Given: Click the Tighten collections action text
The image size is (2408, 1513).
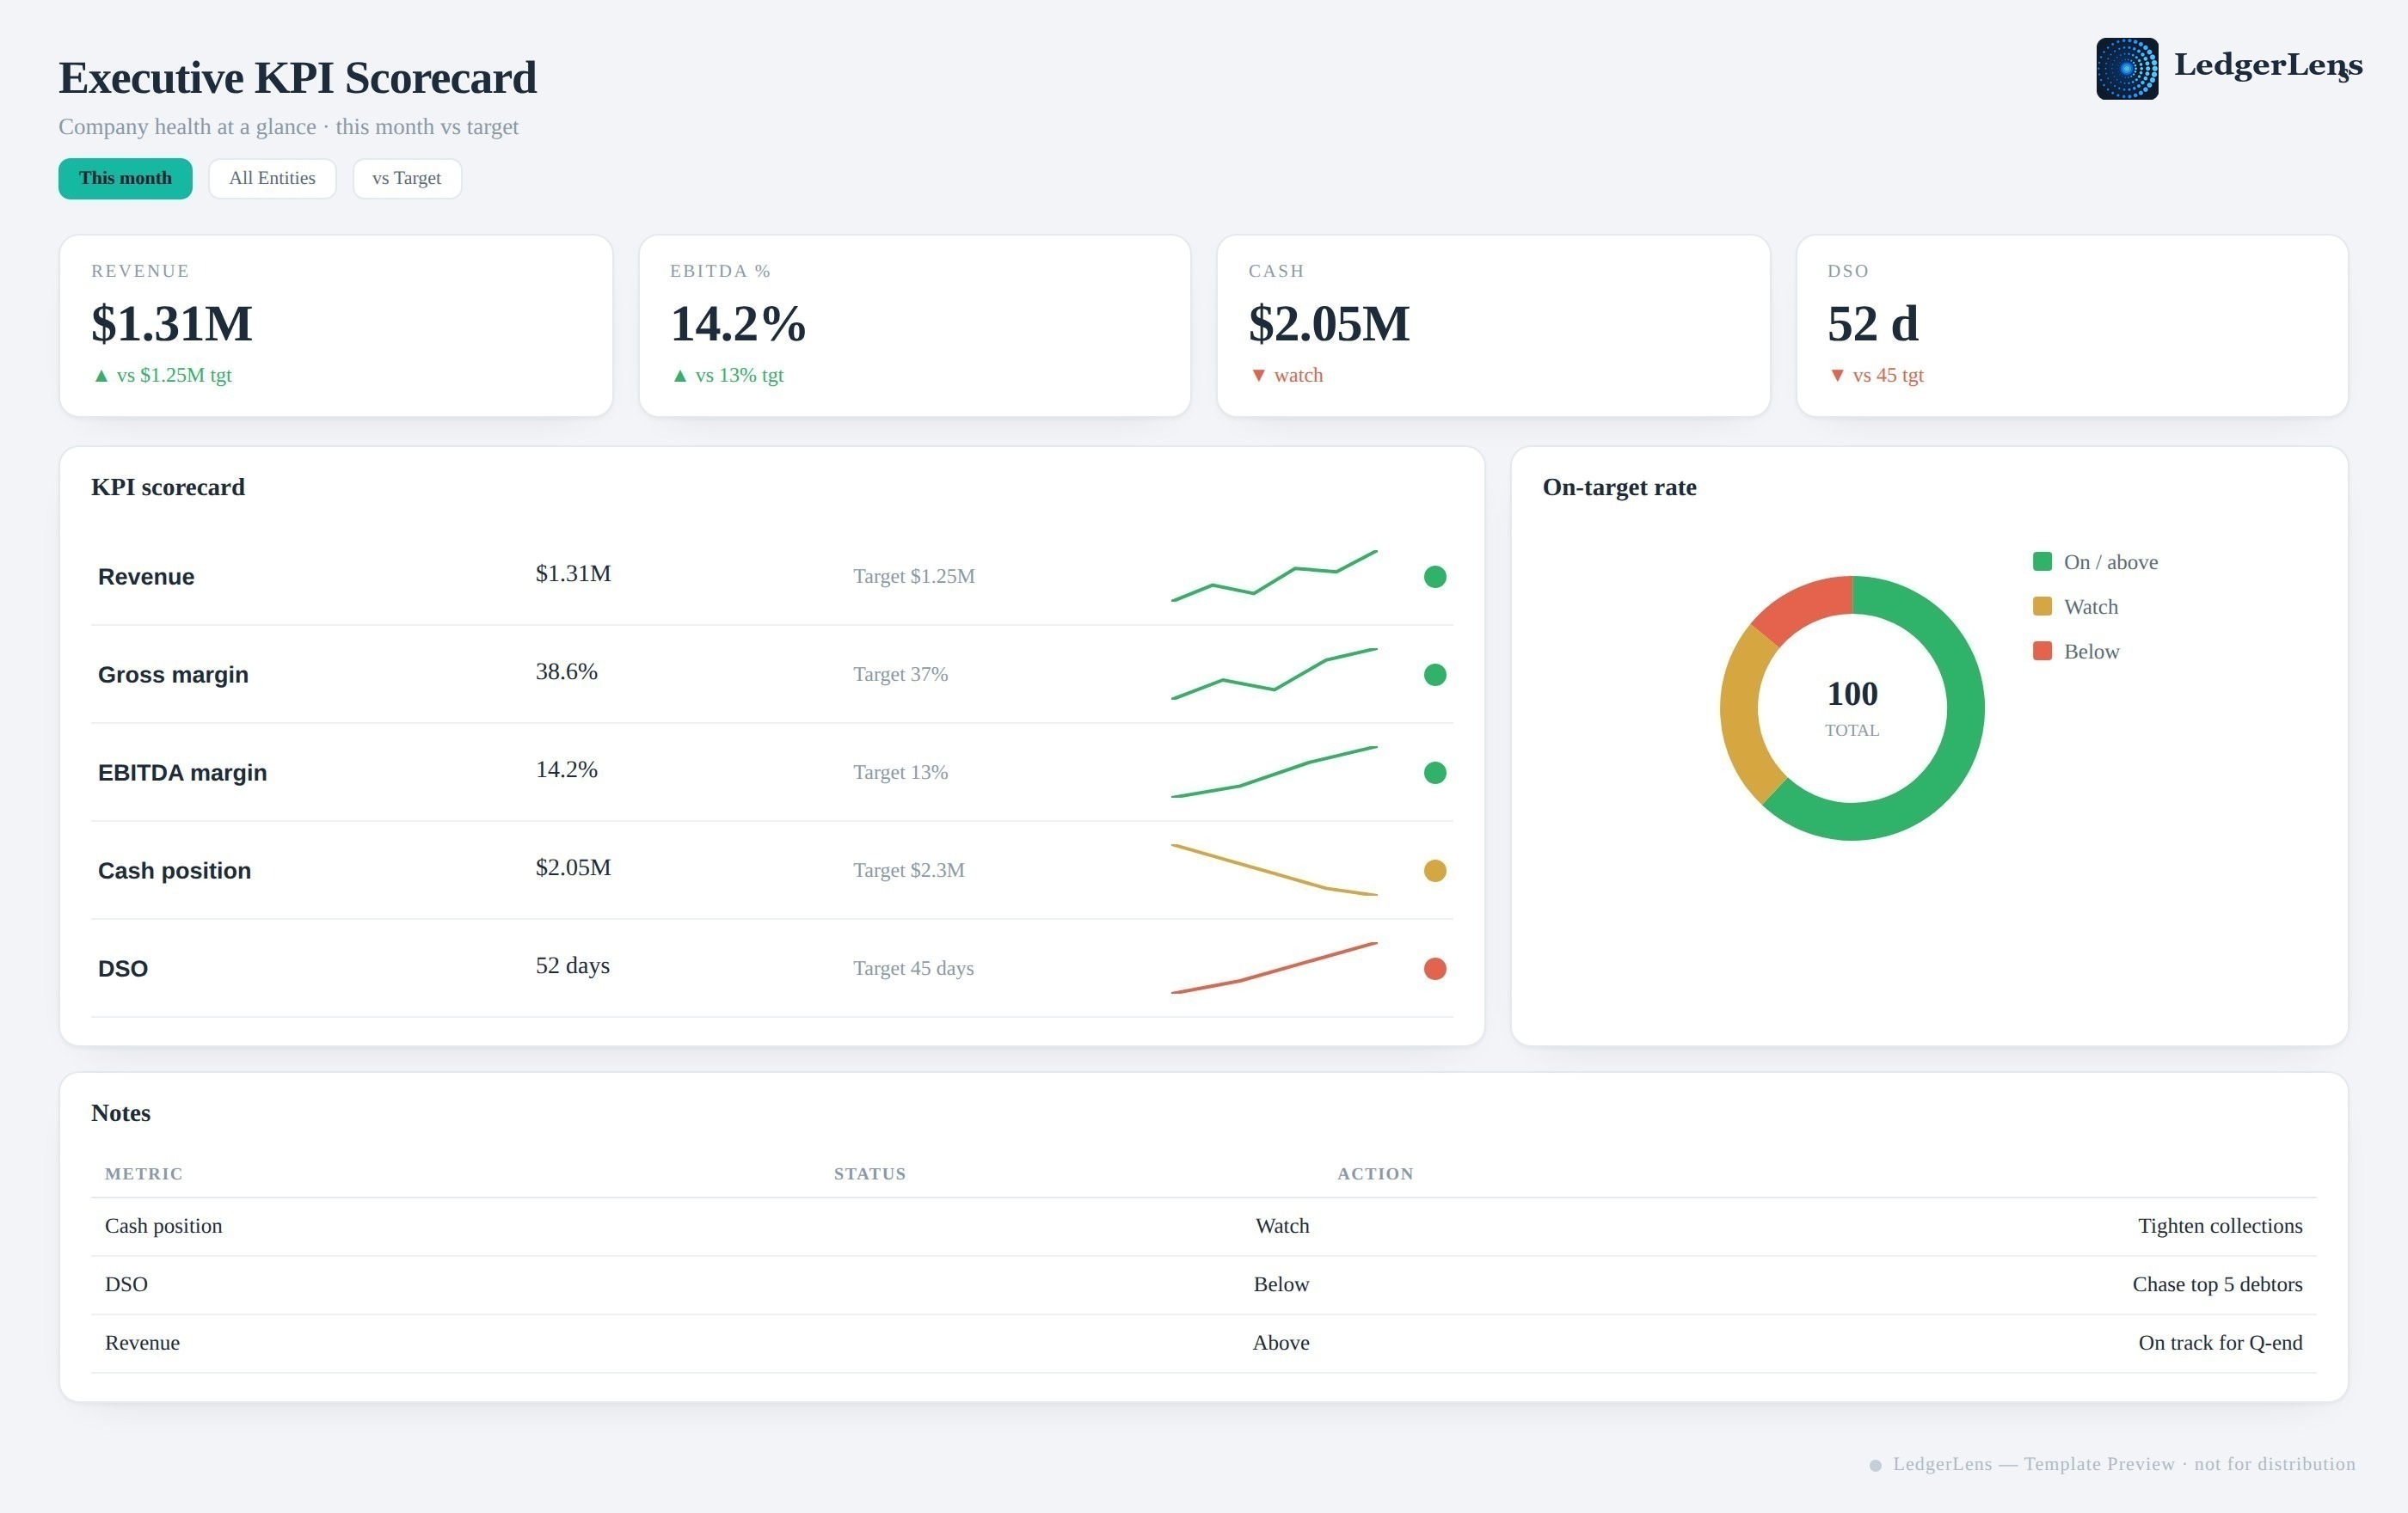Looking at the screenshot, I should 2220,1226.
